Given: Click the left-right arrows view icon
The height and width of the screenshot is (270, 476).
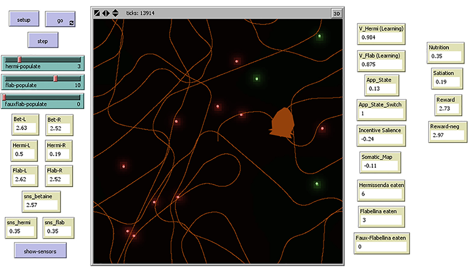Looking at the screenshot, I should tap(106, 13).
